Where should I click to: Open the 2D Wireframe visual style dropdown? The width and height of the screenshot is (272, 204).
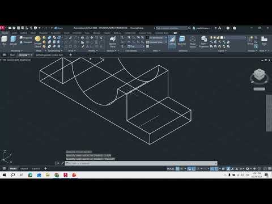[156, 38]
